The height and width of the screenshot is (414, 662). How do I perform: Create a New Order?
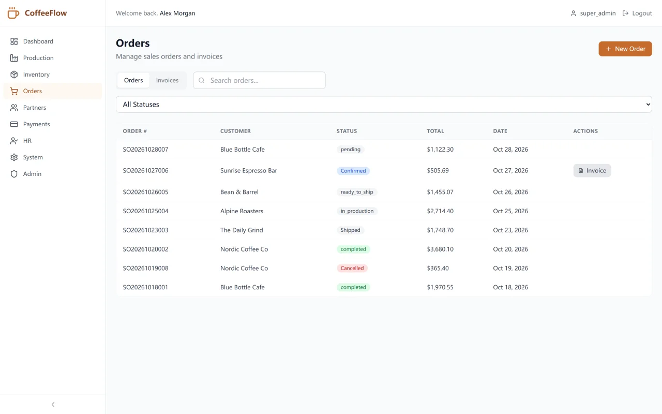point(625,49)
